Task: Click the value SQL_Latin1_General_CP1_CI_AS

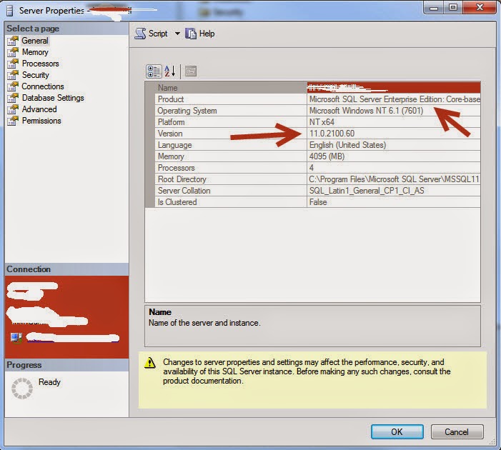Action: point(367,191)
